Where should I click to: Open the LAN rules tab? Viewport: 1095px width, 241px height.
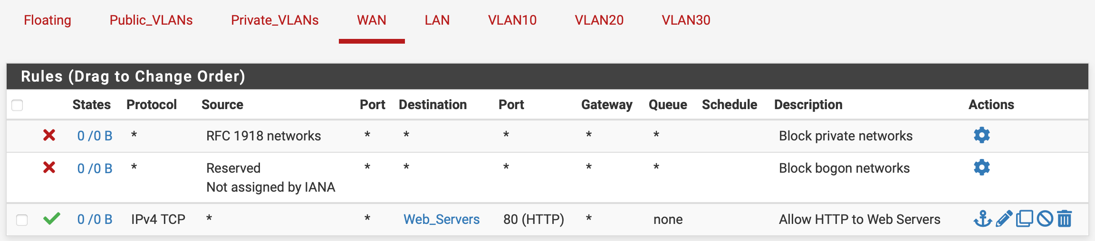pyautogui.click(x=437, y=20)
